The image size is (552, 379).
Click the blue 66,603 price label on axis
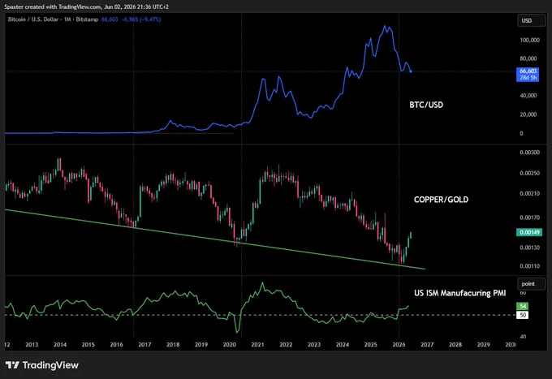[x=528, y=74]
